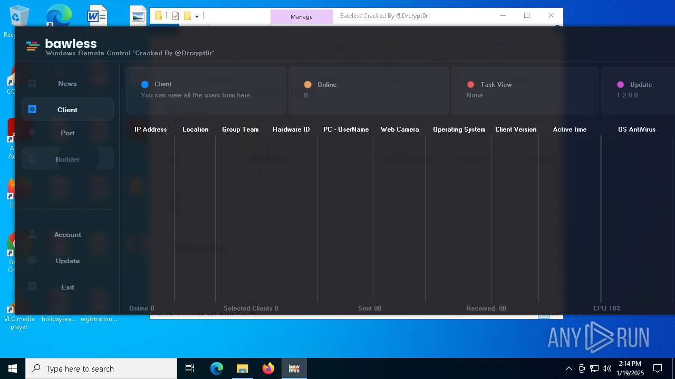Click the Sent 0B status text
Screen dimensions: 675x379
[x=370, y=308]
